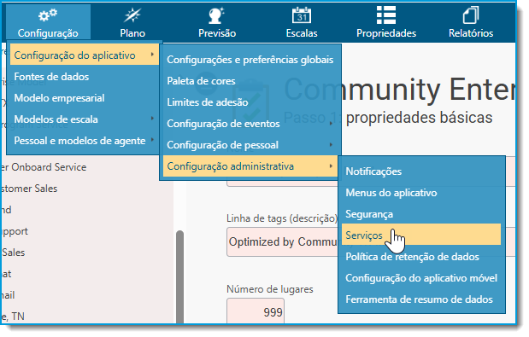Open Pessoal e modelos de agente submenu
The image size is (529, 337).
pyautogui.click(x=84, y=141)
